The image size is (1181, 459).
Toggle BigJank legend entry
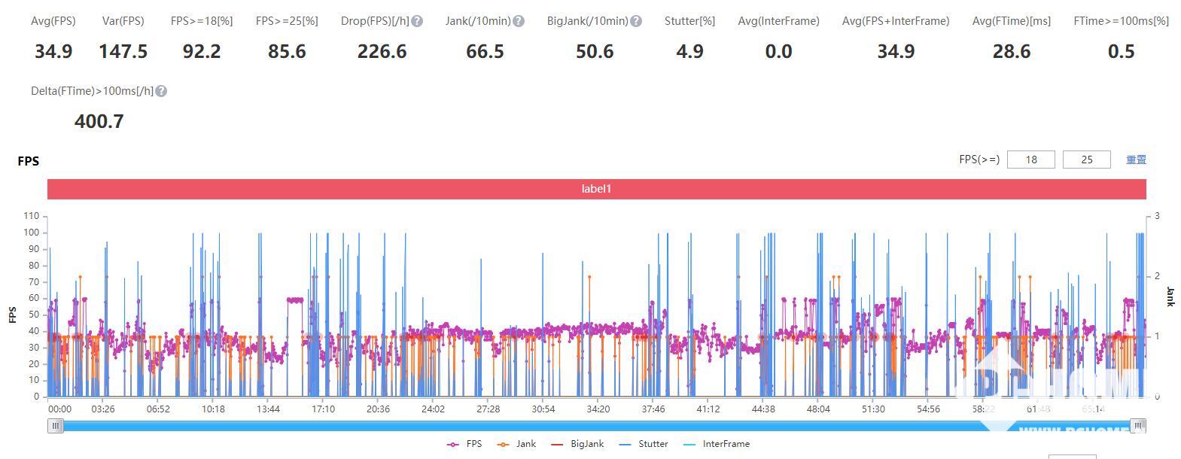[577, 444]
